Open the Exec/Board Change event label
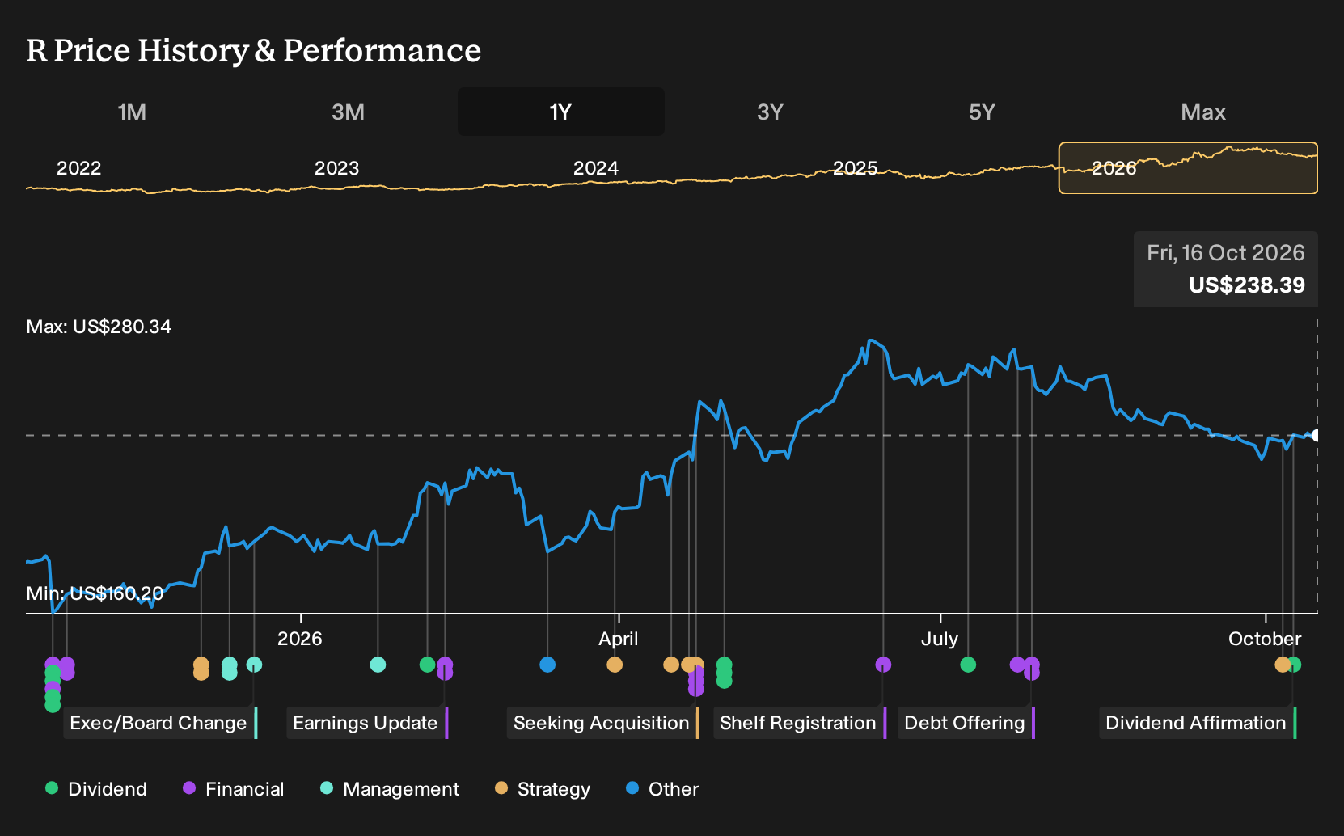1344x836 pixels. (160, 723)
